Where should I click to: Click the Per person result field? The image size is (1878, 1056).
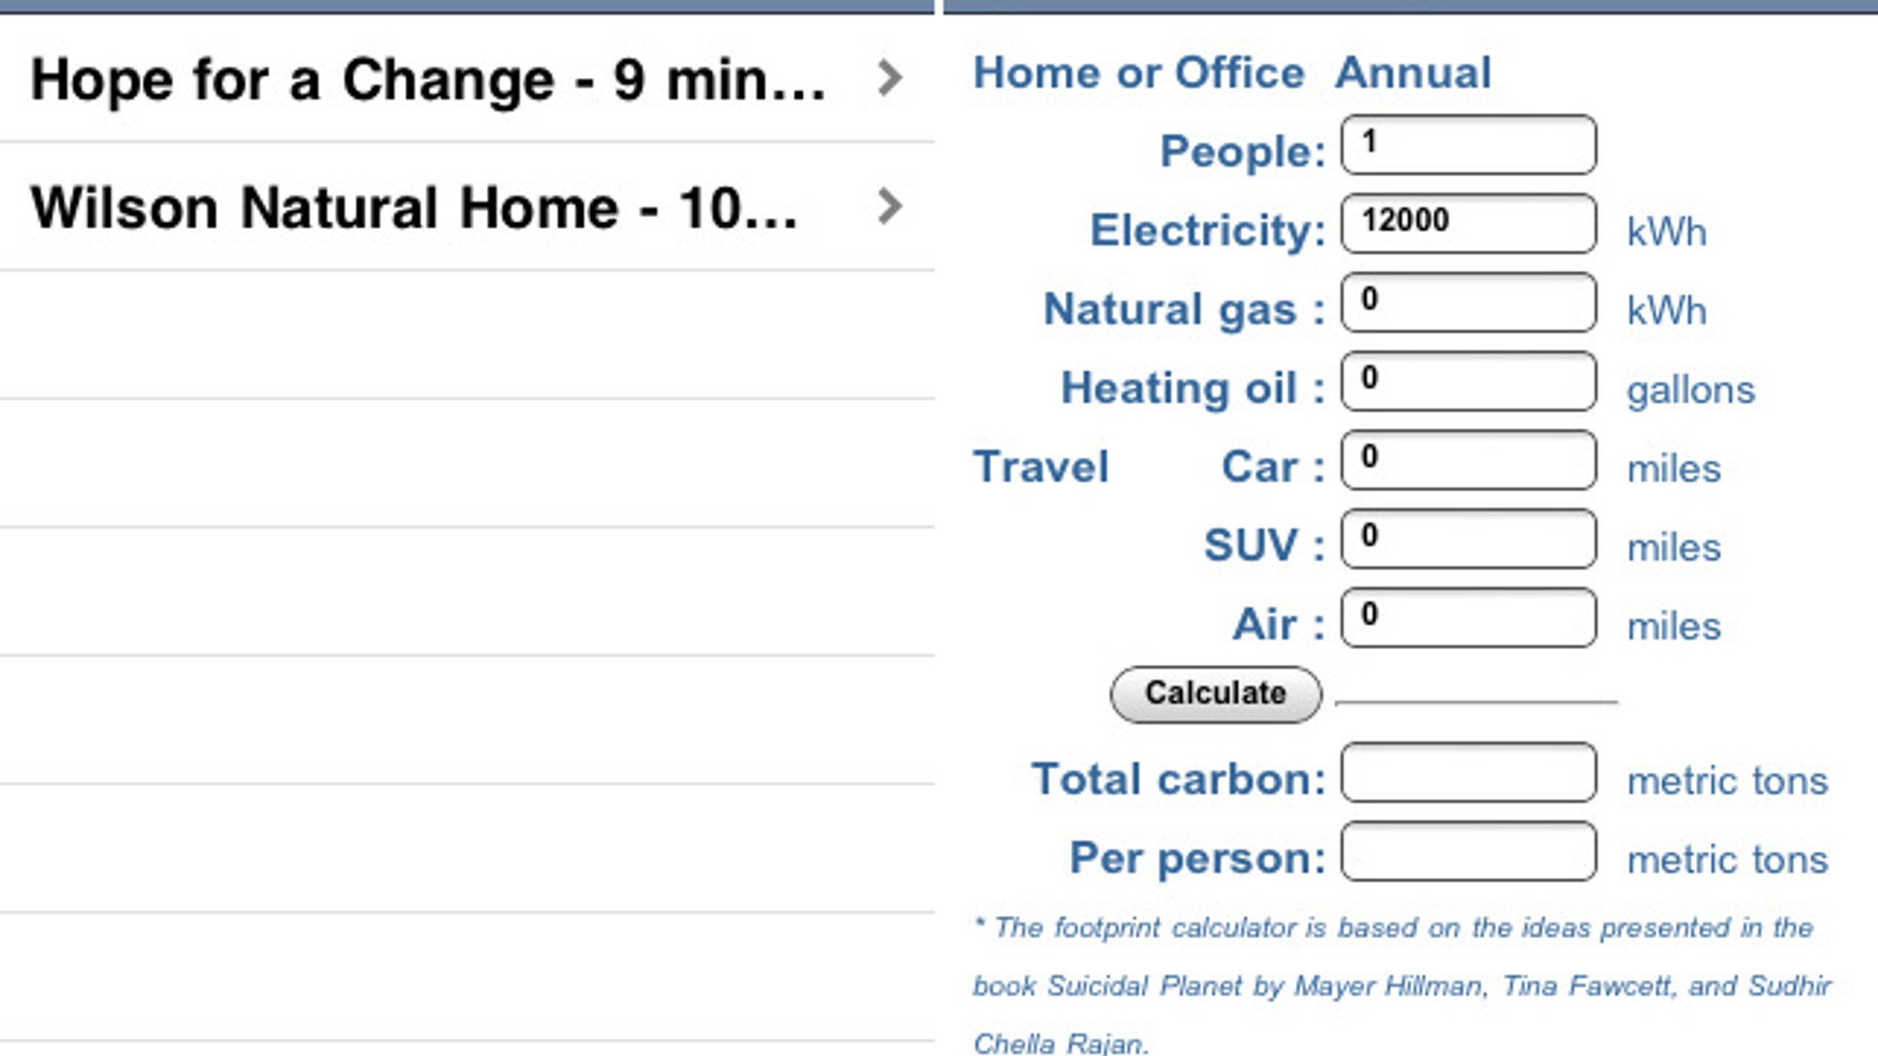tap(1468, 852)
